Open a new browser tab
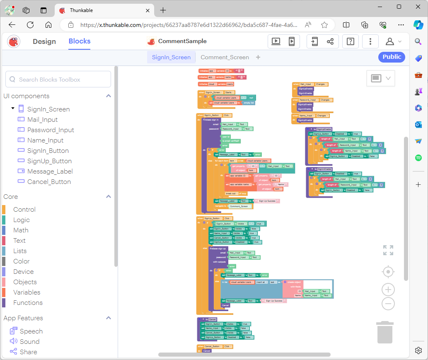This screenshot has width=428, height=360. click(x=163, y=10)
